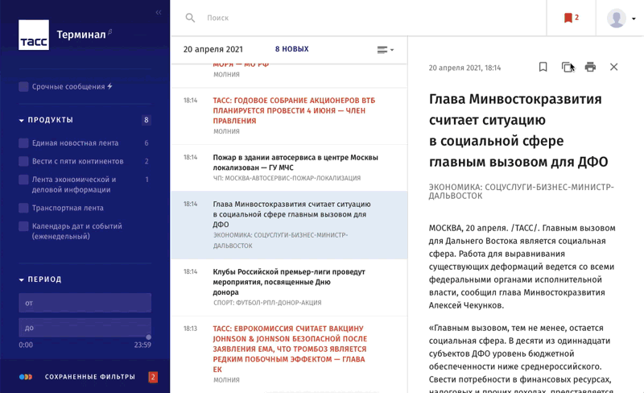Image resolution: width=644 pixels, height=393 pixels.
Task: Click the saved filters count badge 2
Action: [153, 377]
